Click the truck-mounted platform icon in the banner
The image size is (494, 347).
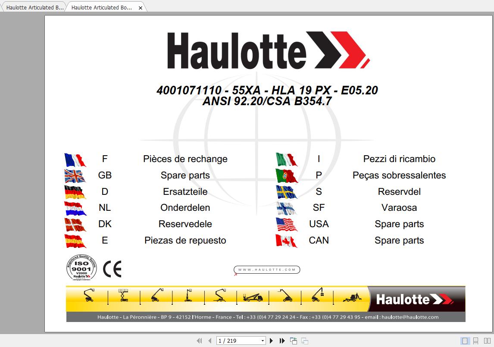click(x=253, y=297)
